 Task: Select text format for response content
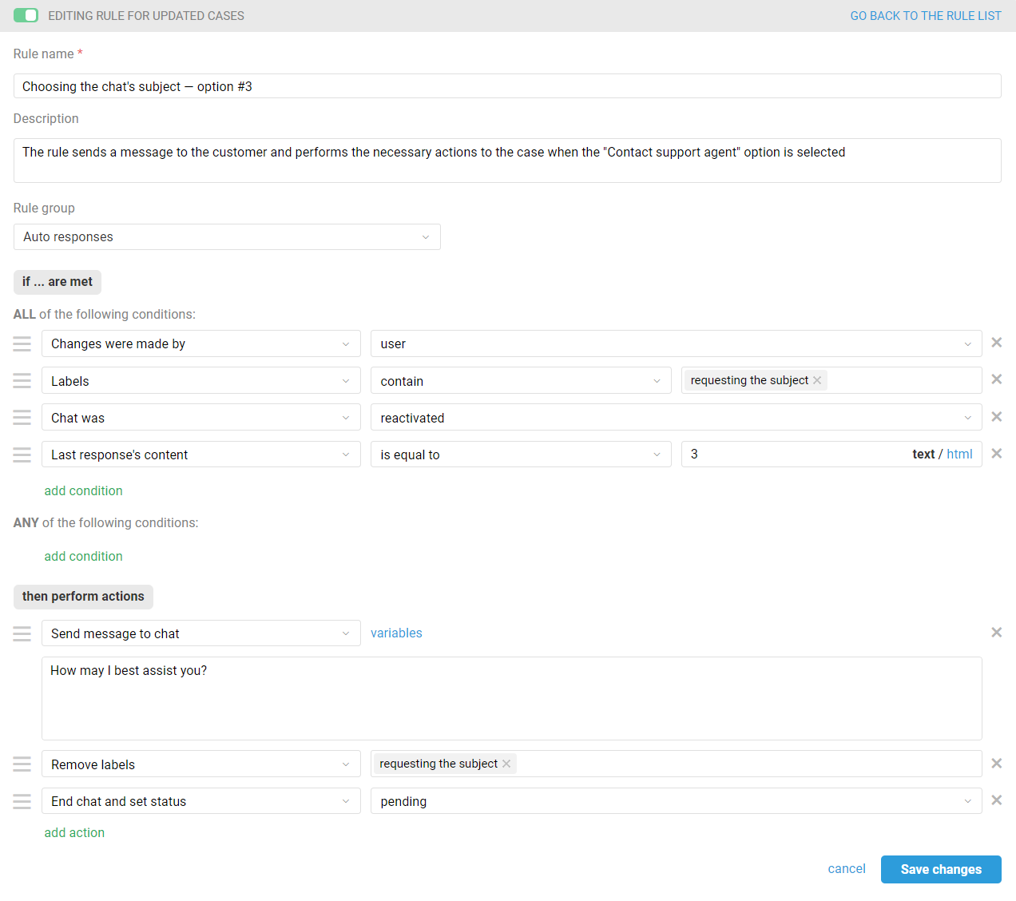tap(923, 454)
